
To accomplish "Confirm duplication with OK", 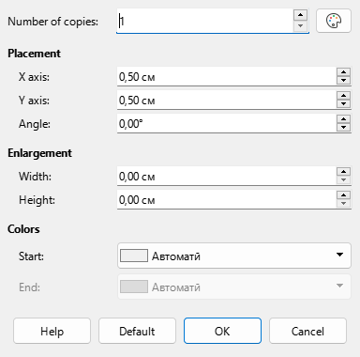I will point(222,331).
